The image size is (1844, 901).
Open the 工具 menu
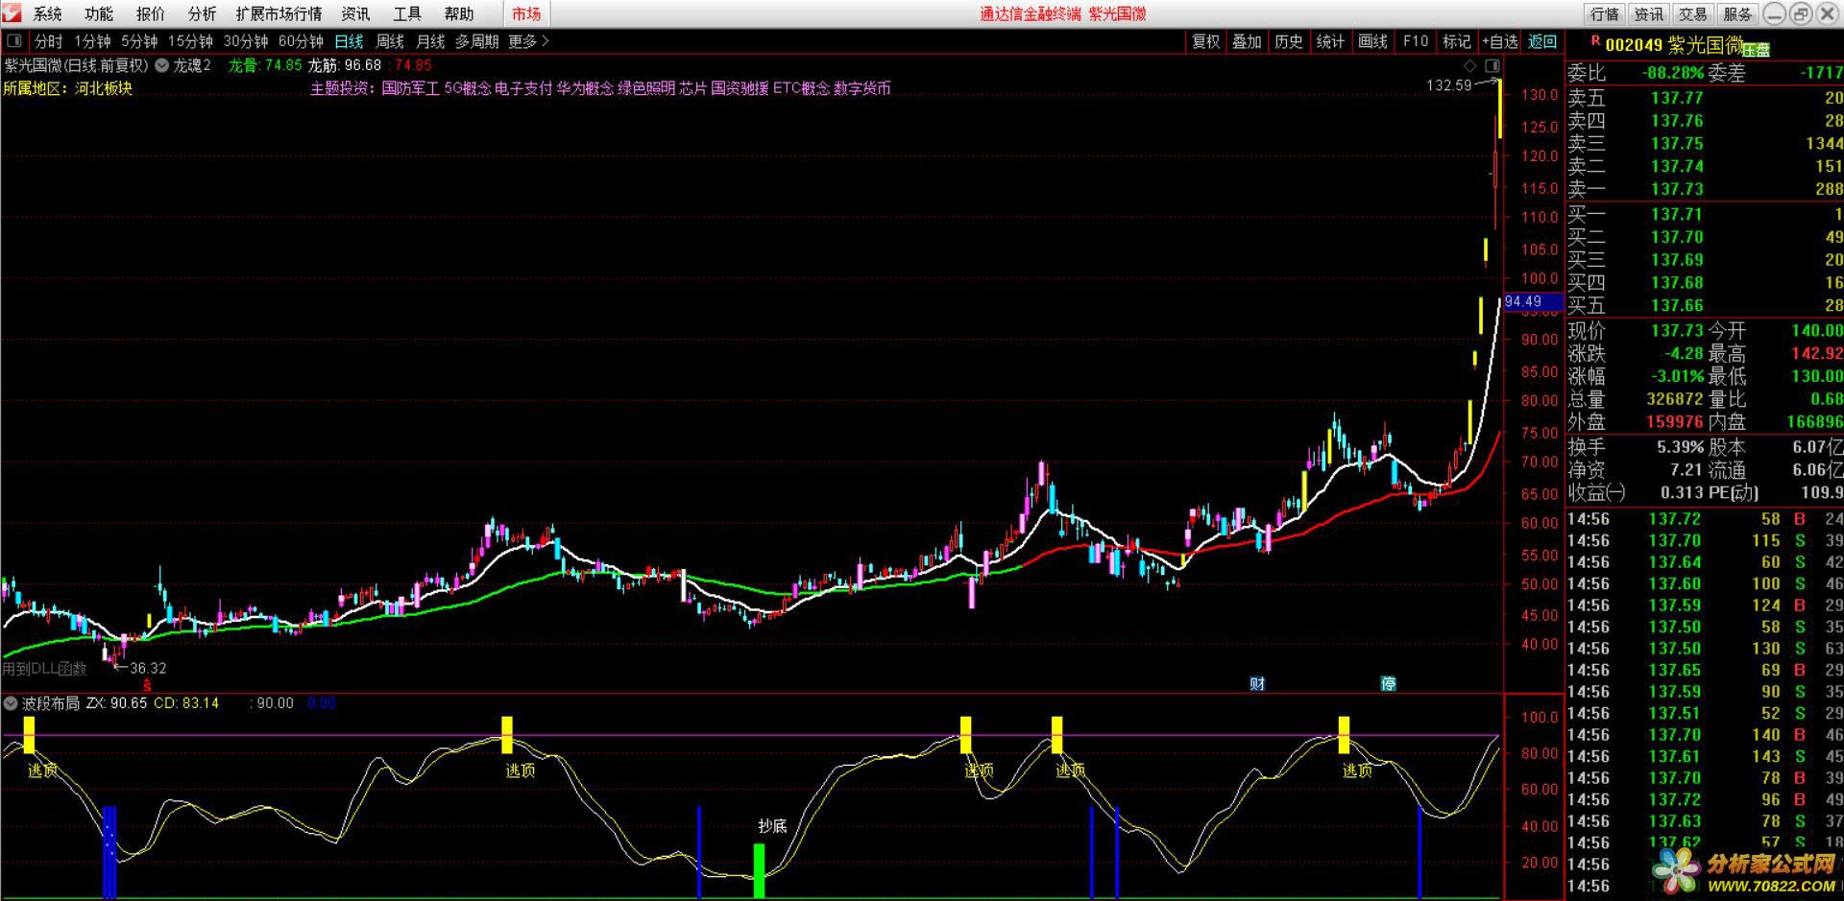(407, 13)
